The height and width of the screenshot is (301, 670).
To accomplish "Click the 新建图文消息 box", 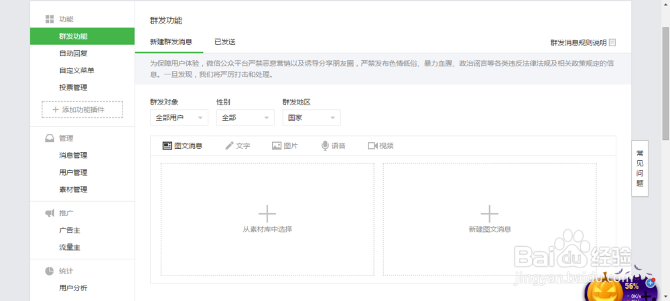I will (490, 219).
